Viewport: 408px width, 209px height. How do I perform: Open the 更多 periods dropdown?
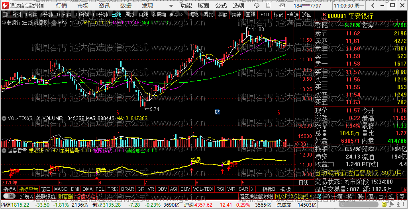pyautogui.click(x=176, y=15)
